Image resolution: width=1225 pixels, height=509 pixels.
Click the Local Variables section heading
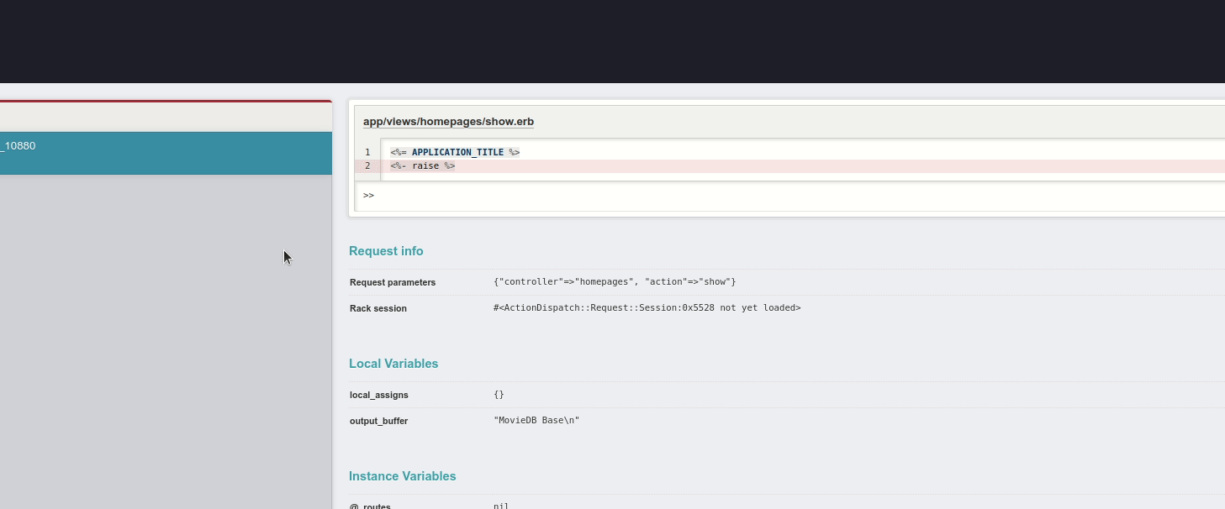click(x=393, y=364)
